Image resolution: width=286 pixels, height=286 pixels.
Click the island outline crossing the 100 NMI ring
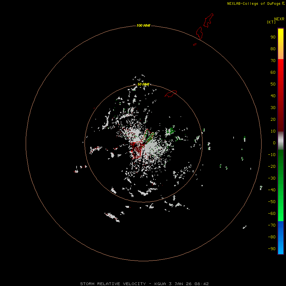click(x=199, y=33)
